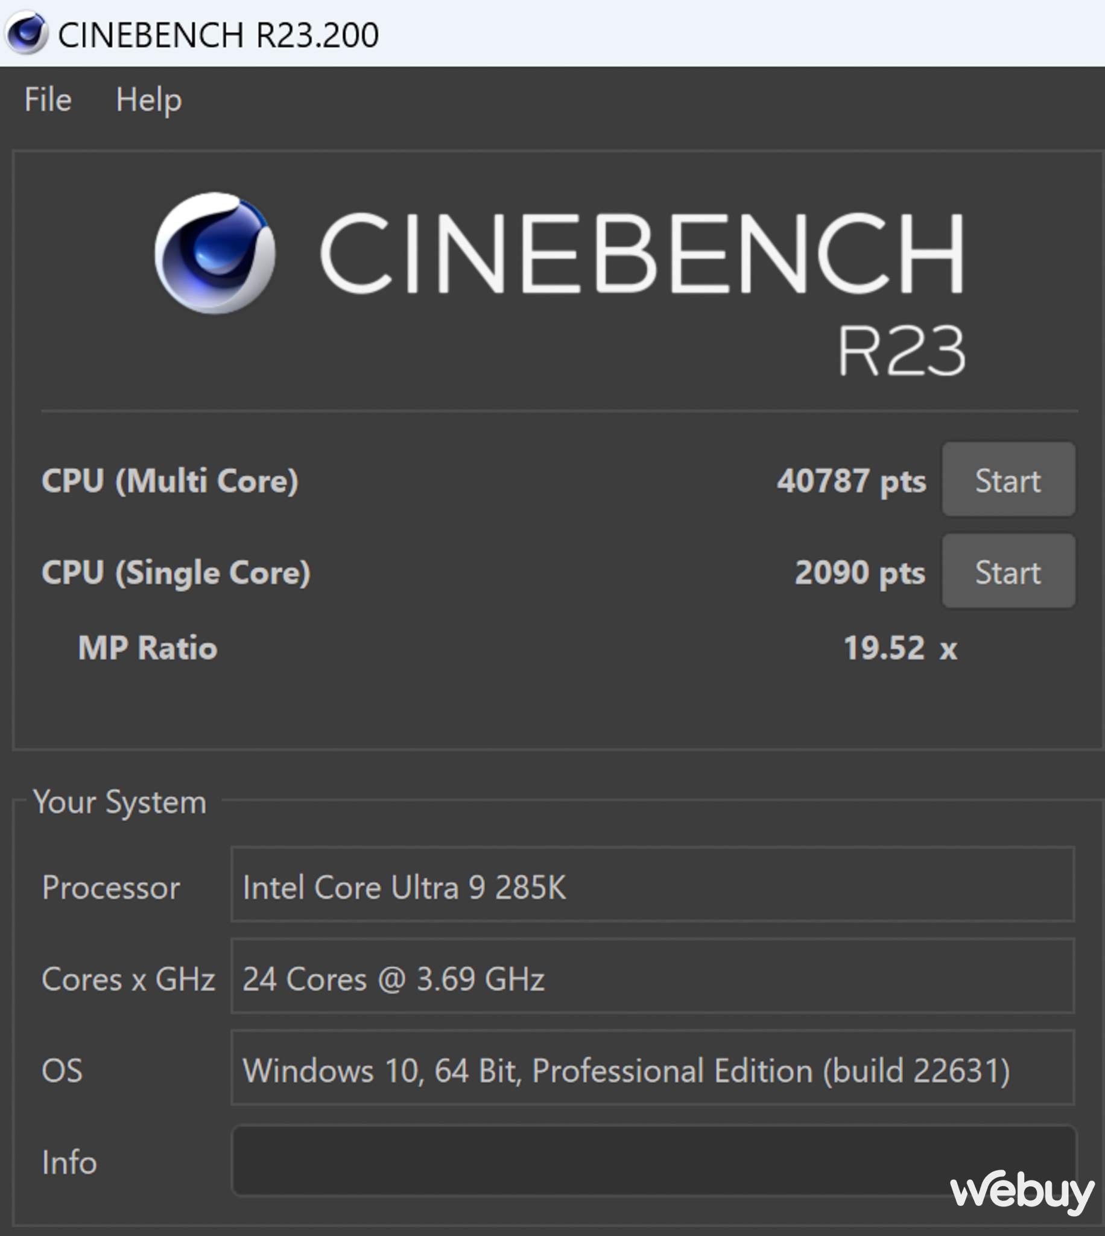The width and height of the screenshot is (1105, 1236).
Task: Click the MP Ratio 19.52 x value
Action: coord(901,648)
